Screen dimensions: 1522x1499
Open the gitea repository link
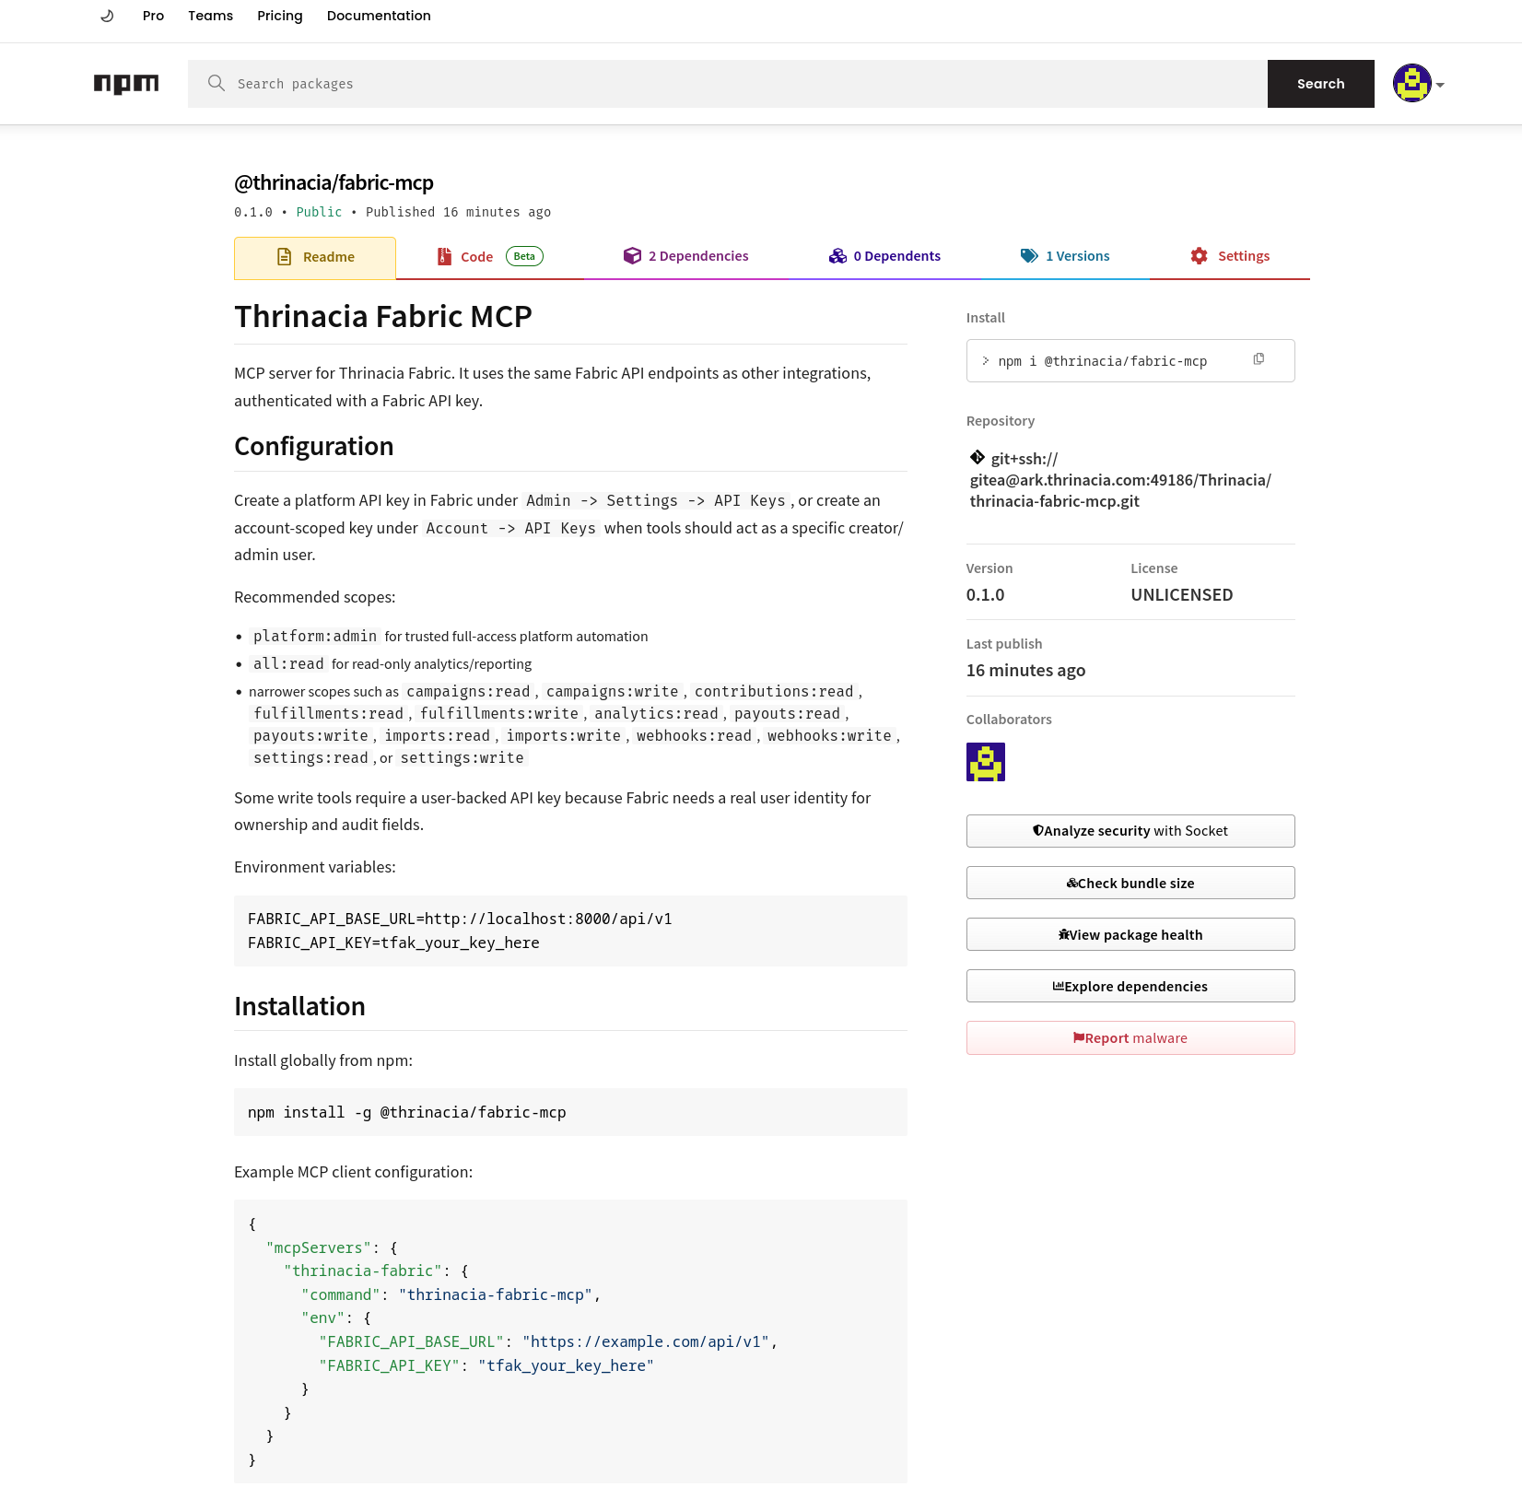pos(1121,480)
